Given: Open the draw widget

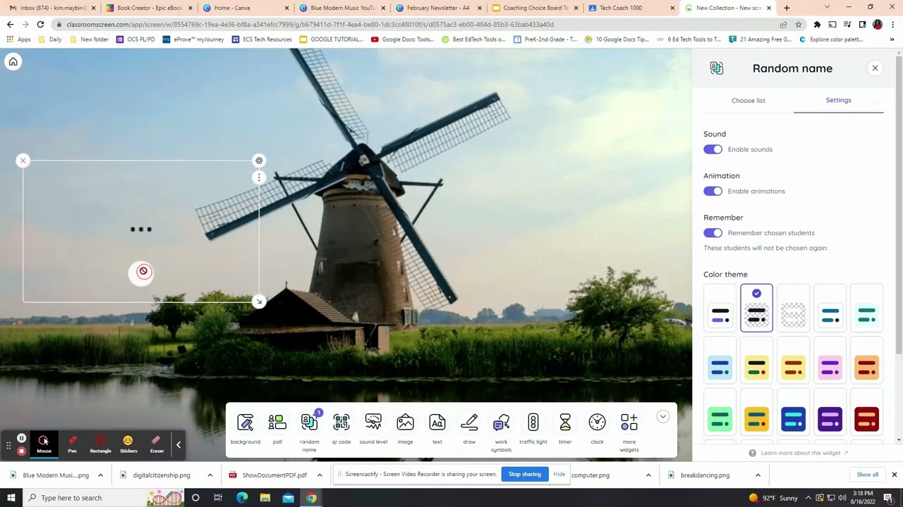Looking at the screenshot, I should click(469, 429).
